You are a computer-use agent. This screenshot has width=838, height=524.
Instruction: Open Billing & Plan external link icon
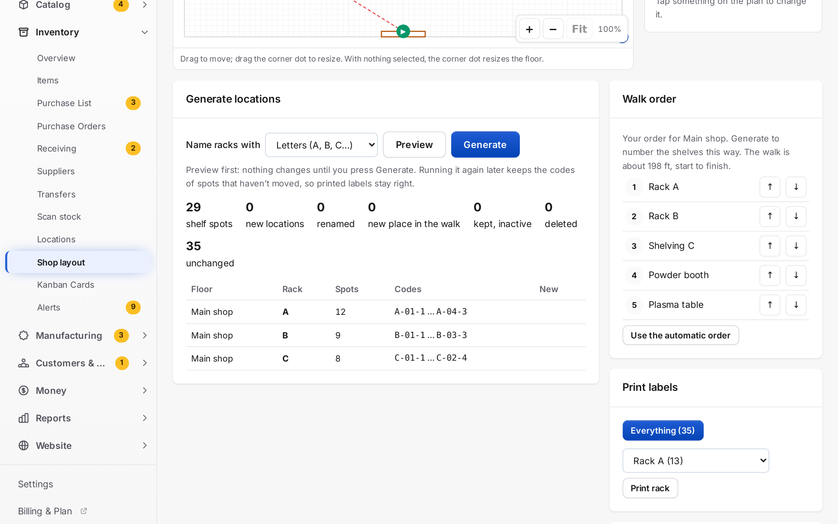point(84,511)
